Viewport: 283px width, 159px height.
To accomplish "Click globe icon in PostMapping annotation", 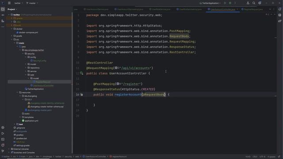I will [118, 84].
